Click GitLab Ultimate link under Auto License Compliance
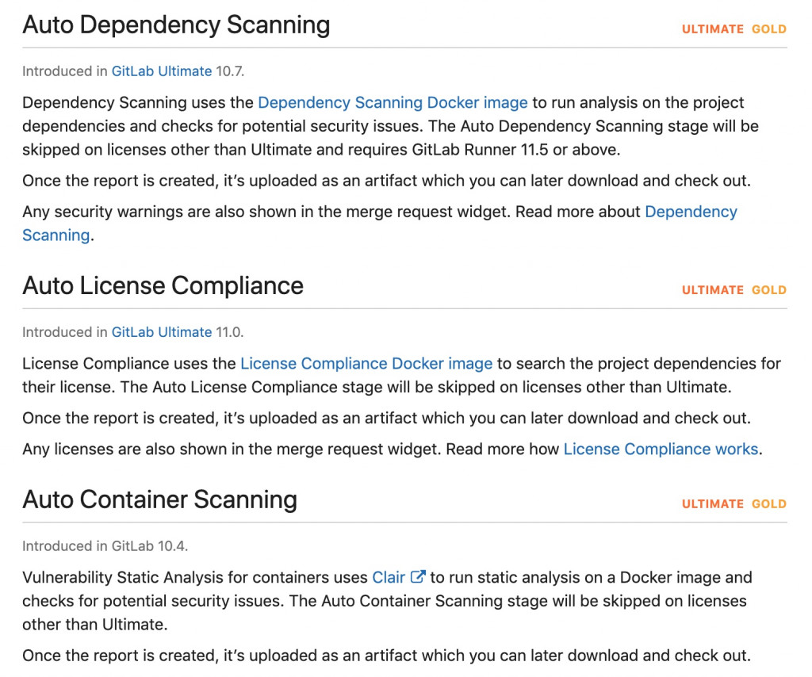The height and width of the screenshot is (677, 812). [162, 332]
